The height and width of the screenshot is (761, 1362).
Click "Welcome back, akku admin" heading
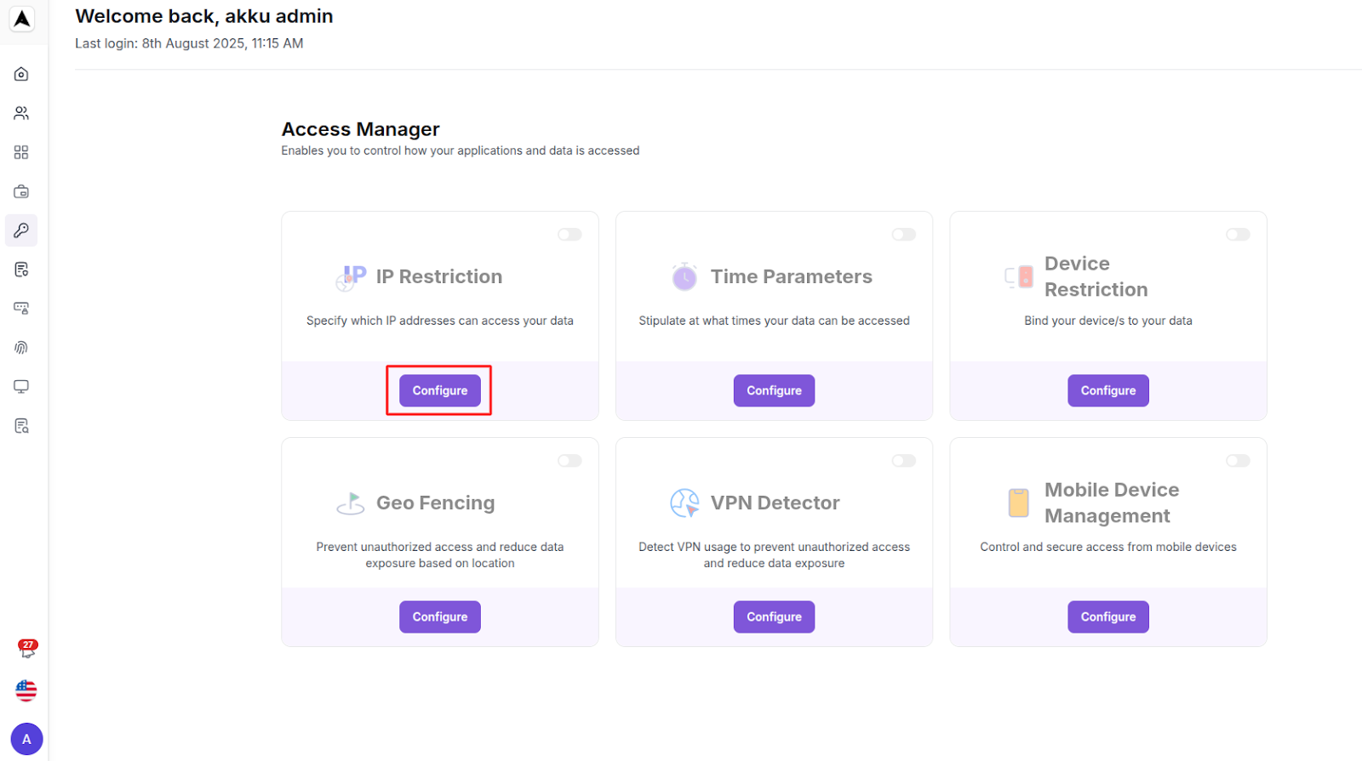coord(204,16)
